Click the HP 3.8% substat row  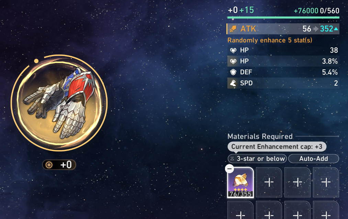283,61
